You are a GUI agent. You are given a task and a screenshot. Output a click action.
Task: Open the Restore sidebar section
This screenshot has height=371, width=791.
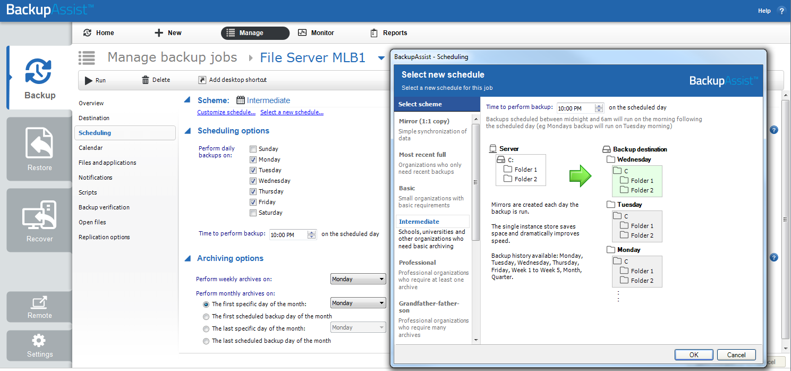pos(40,149)
